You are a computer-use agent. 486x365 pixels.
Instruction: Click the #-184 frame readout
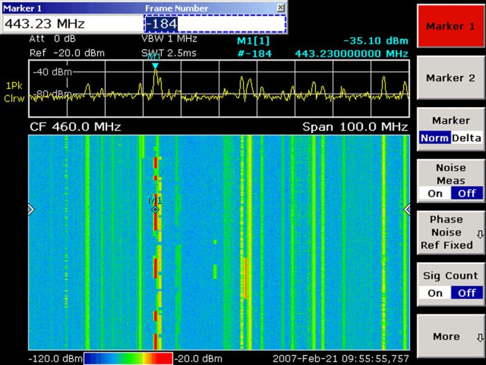[x=255, y=54]
